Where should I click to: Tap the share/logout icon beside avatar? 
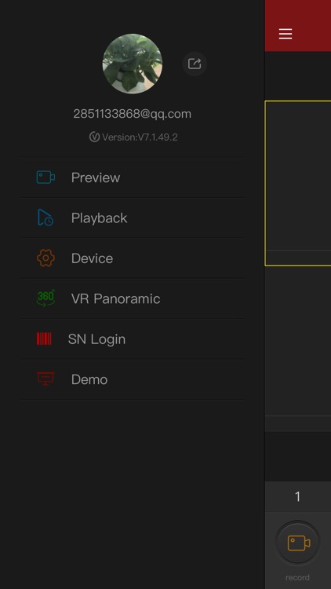coord(195,64)
